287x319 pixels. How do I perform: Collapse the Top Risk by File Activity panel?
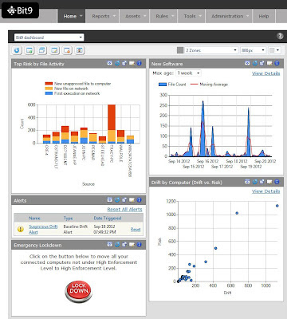(x=109, y=63)
